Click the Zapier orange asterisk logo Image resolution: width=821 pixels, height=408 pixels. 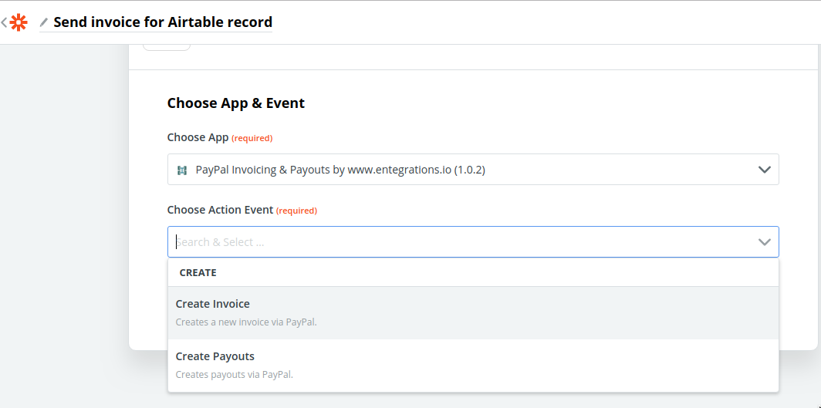[19, 22]
